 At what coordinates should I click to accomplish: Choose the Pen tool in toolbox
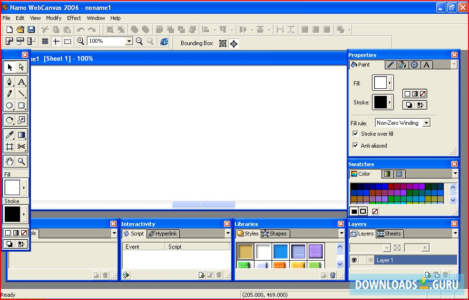pyautogui.click(x=10, y=82)
